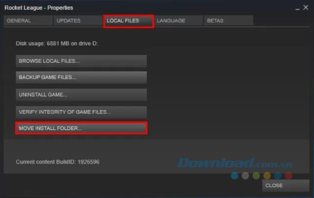Go to the Language tab
Image resolution: width=314 pixels, height=198 pixels.
[x=179, y=21]
